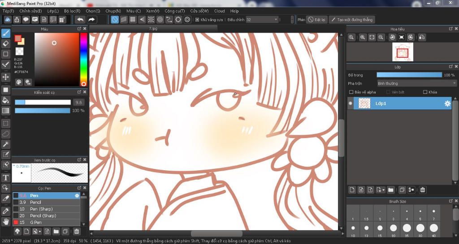Select the Move tool
The width and height of the screenshot is (459, 244).
(x=5, y=77)
